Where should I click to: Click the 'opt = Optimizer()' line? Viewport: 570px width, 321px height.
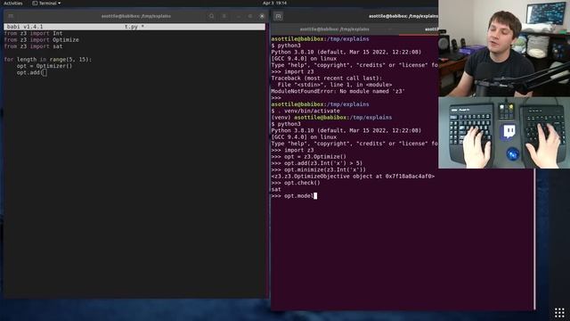pyautogui.click(x=45, y=66)
